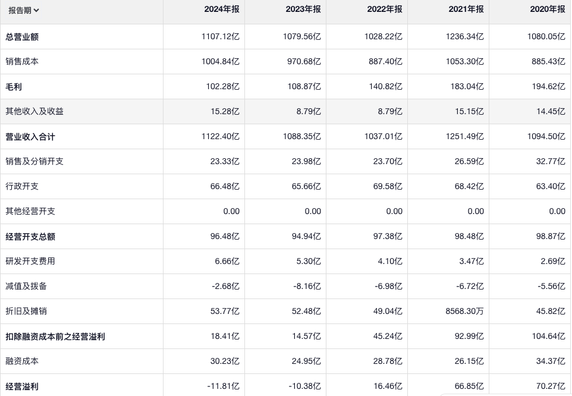Select the 减值及拨备 row label
The height and width of the screenshot is (396, 572).
coord(26,287)
